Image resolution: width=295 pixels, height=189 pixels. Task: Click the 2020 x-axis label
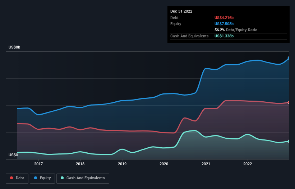click(164, 164)
